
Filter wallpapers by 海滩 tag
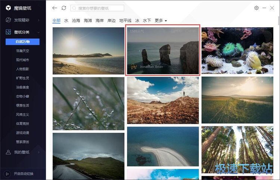coord(88,20)
